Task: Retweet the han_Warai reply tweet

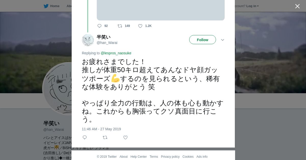Action: point(105,137)
